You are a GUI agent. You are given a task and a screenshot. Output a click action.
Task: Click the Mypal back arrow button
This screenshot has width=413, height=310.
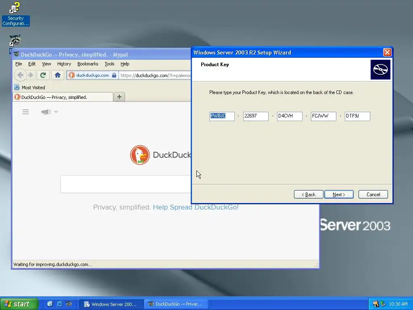pyautogui.click(x=20, y=75)
